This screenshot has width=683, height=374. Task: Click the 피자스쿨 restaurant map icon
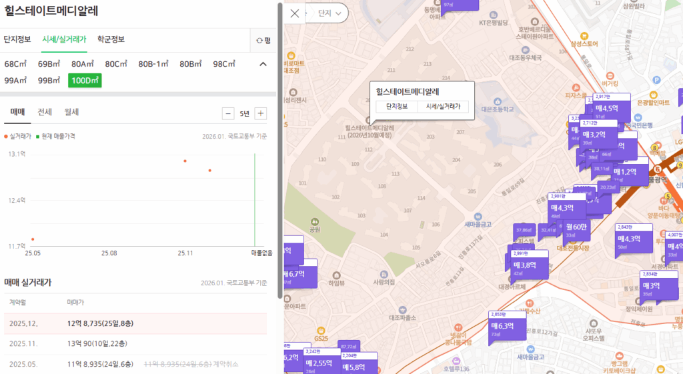pyautogui.click(x=576, y=87)
